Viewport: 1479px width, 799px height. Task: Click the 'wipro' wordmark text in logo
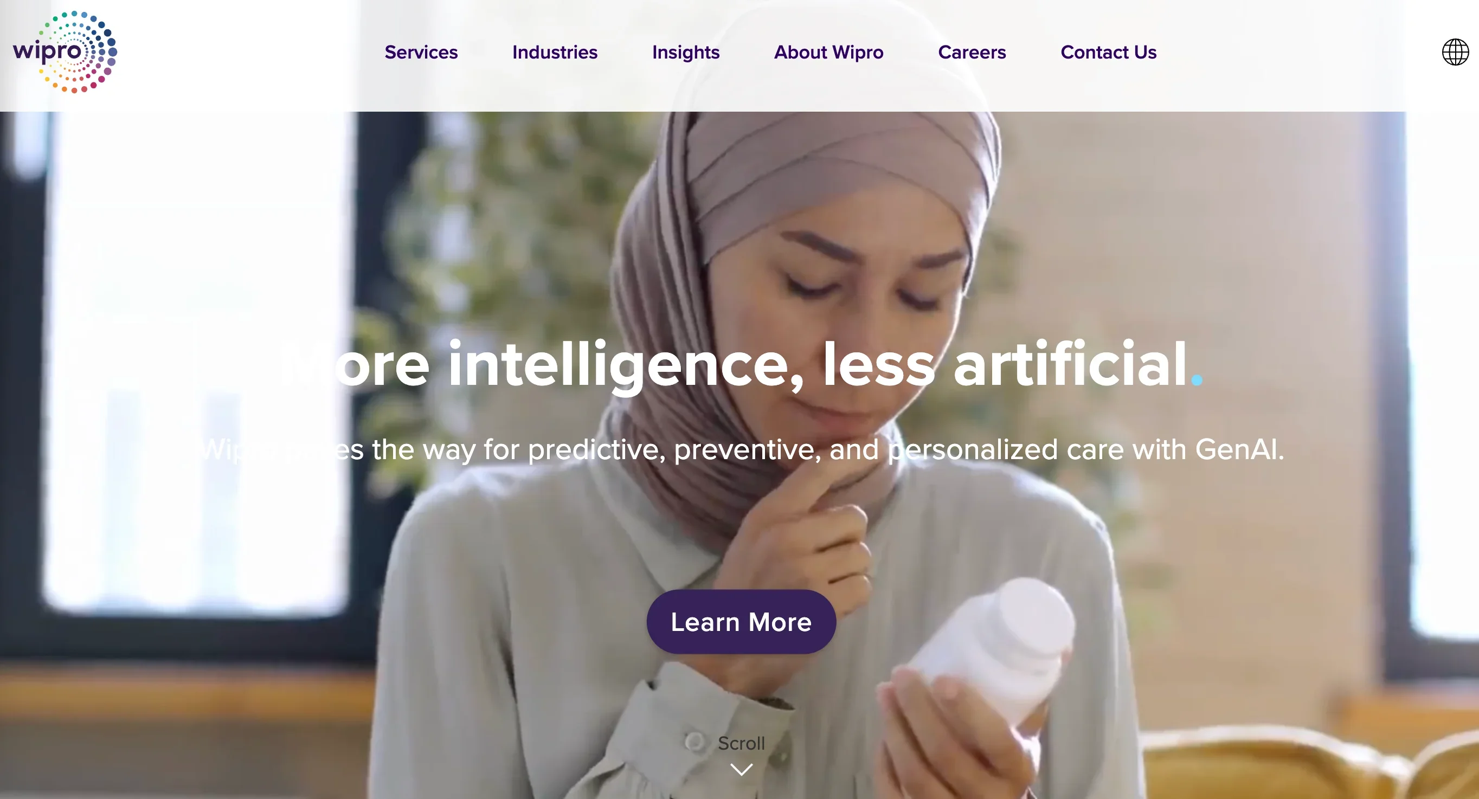(x=48, y=51)
